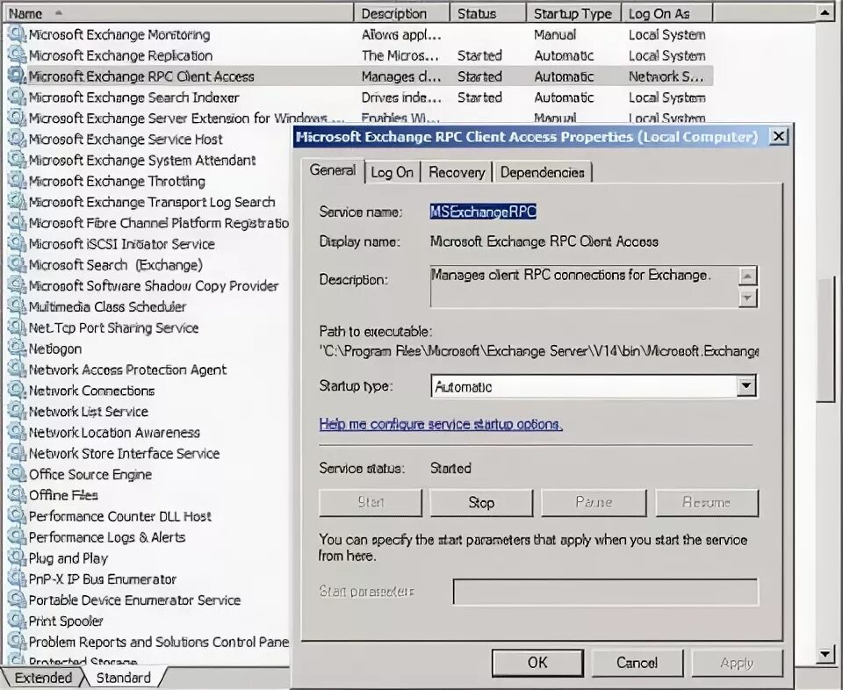Click the Apply button in the dialog

(x=737, y=663)
